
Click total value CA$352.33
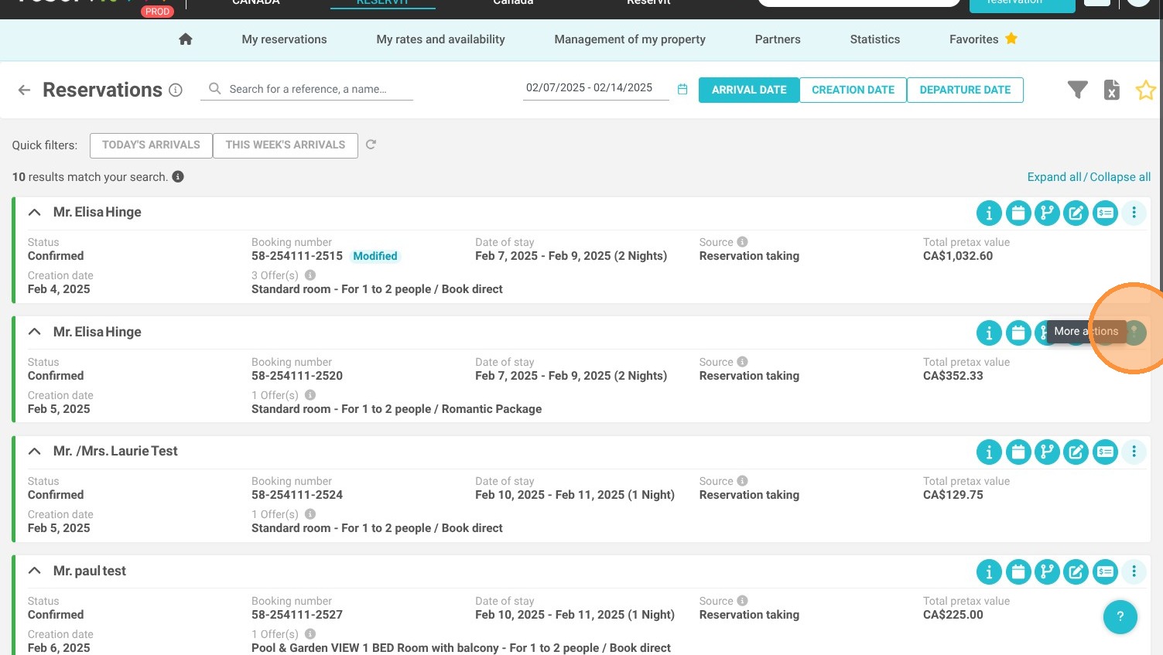(x=953, y=376)
